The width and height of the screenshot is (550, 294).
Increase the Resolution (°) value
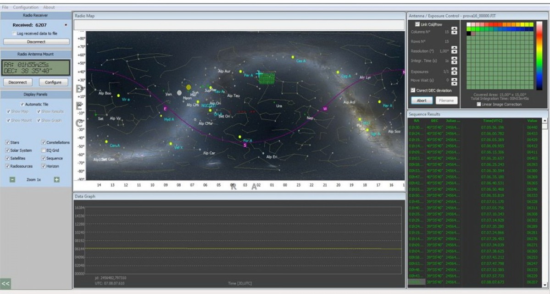click(x=454, y=48)
